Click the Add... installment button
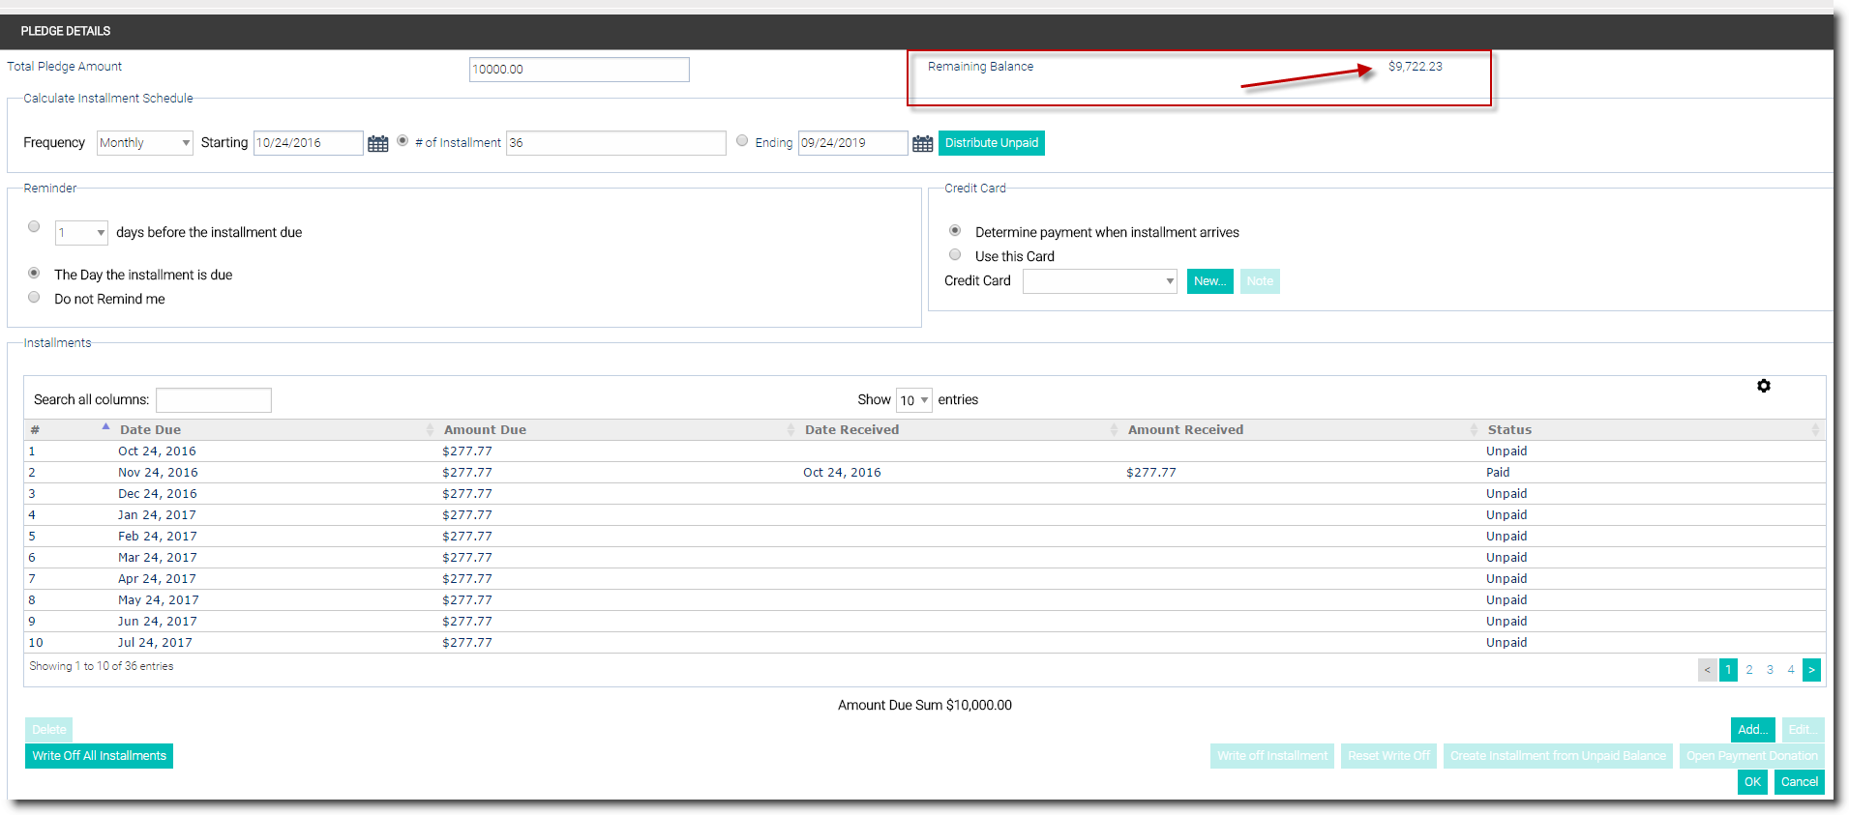The image size is (1849, 815). [1752, 730]
